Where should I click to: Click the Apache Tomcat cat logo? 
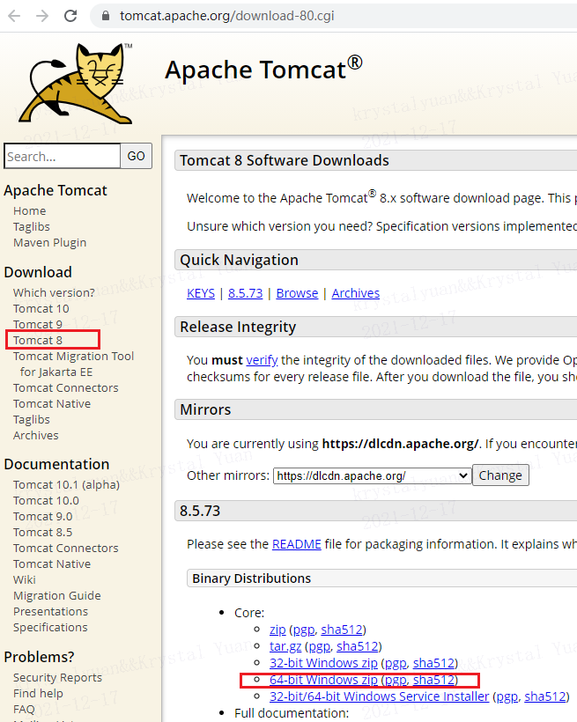click(77, 84)
